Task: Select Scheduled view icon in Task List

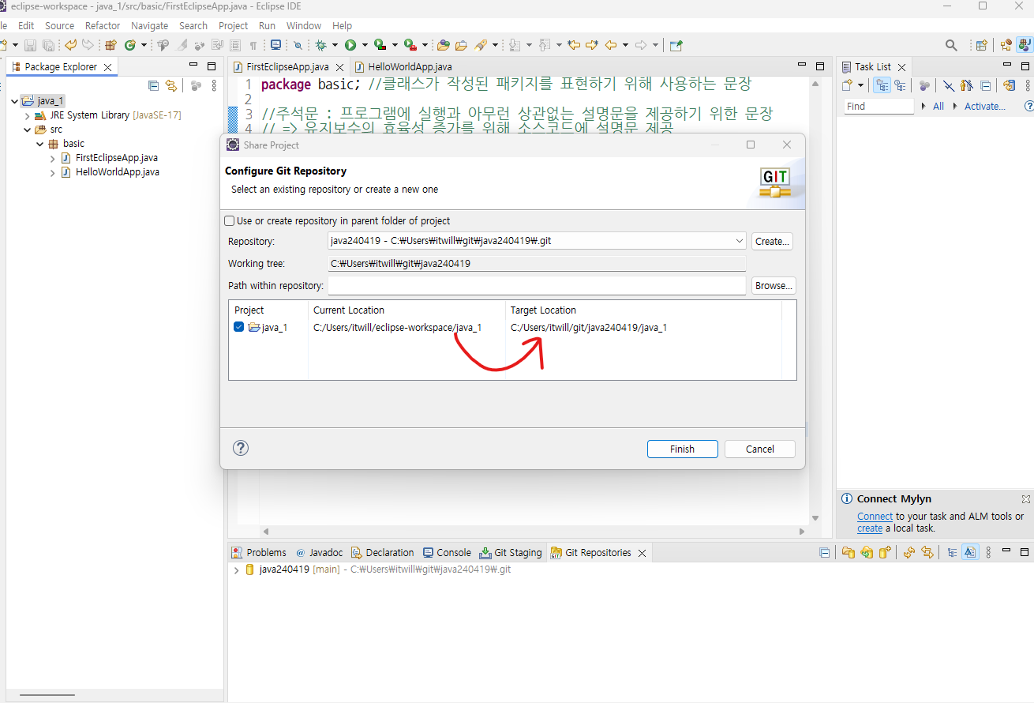Action: [x=899, y=85]
